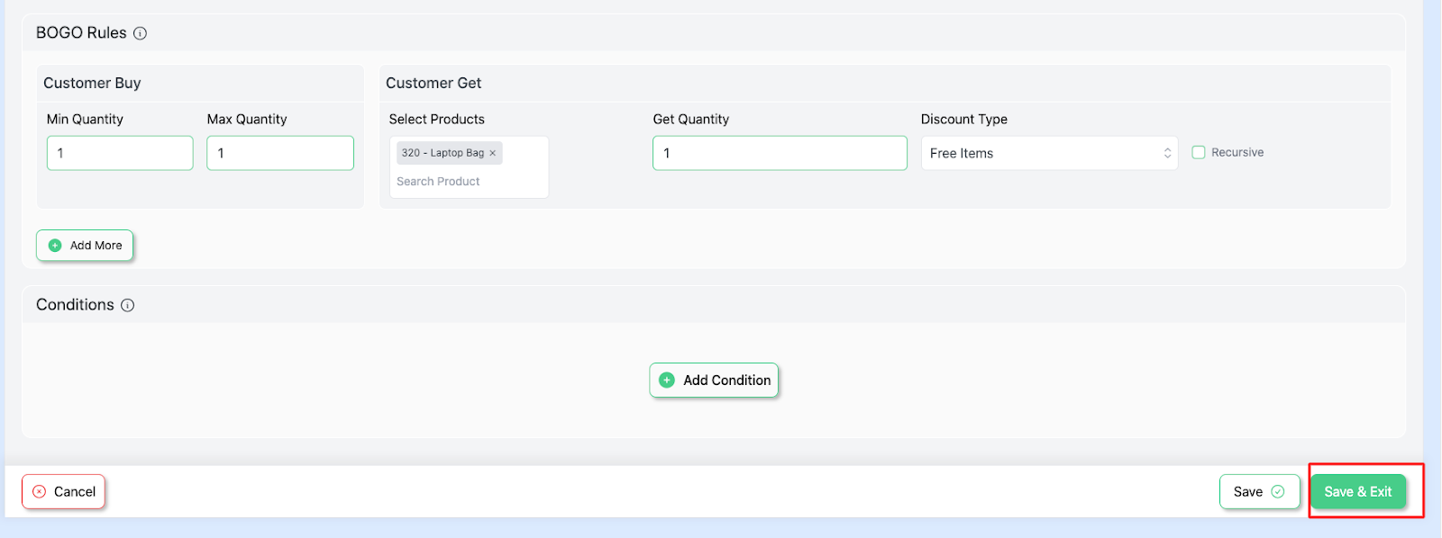
Task: Open the Discount Type dropdown
Action: click(x=1049, y=153)
